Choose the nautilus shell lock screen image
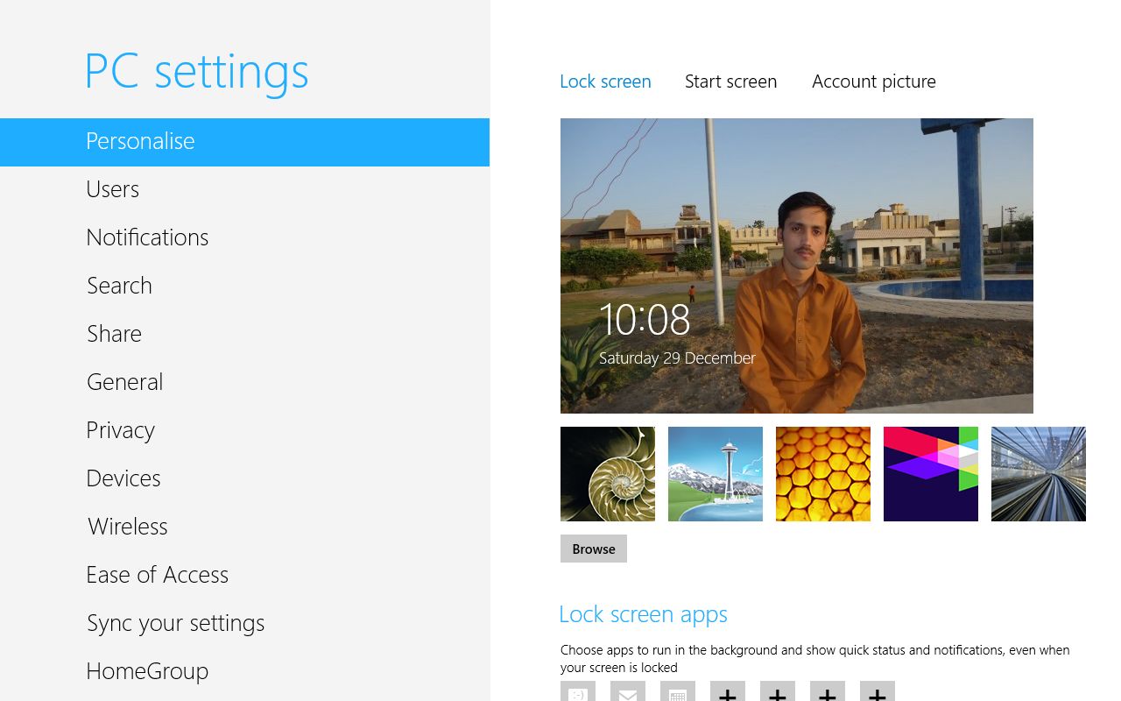The height and width of the screenshot is (701, 1121). (608, 474)
